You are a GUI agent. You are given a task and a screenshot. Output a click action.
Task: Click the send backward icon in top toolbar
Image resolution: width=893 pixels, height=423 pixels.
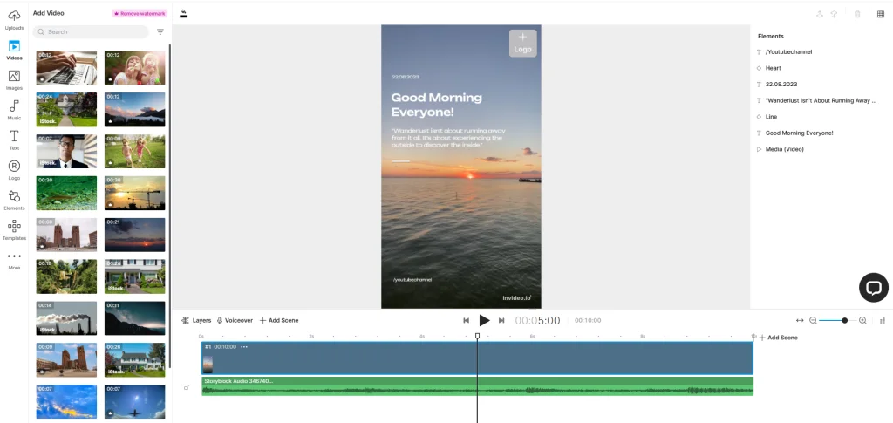point(834,14)
